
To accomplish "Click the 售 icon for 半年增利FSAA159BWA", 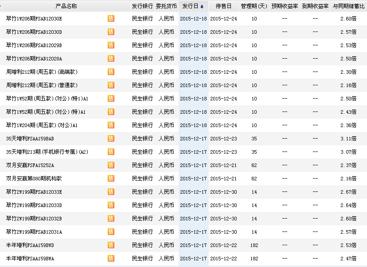I will [111, 259].
